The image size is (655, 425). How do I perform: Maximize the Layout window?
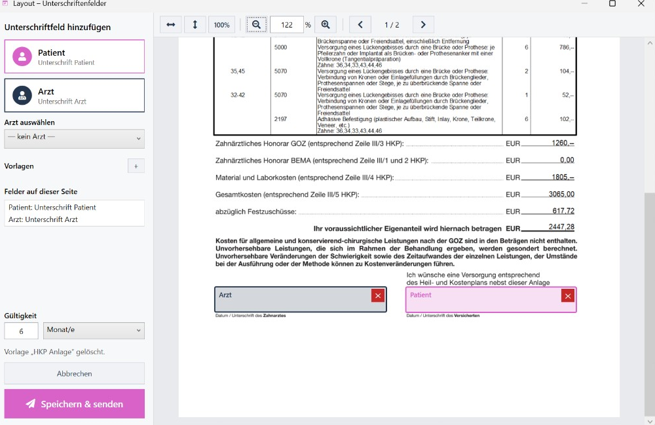pos(612,4)
